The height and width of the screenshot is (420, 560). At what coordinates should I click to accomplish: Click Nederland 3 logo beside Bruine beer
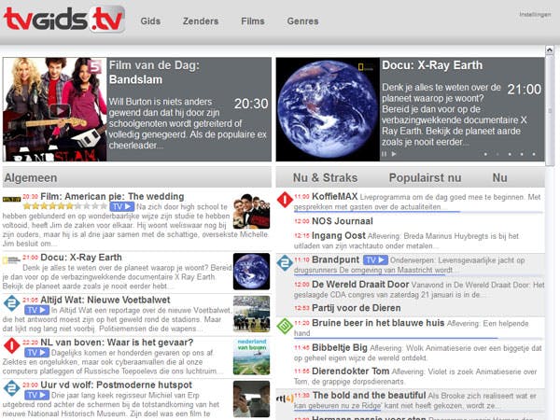point(285,327)
